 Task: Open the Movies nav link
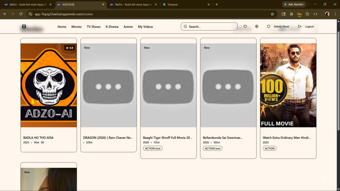[76, 27]
